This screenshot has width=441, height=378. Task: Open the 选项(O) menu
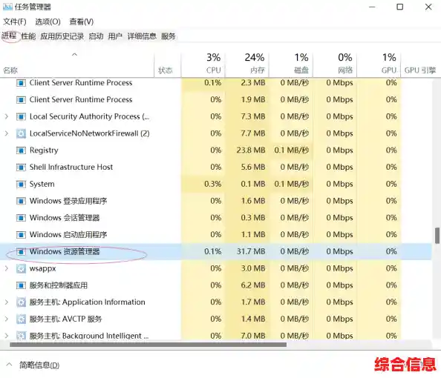tap(48, 21)
